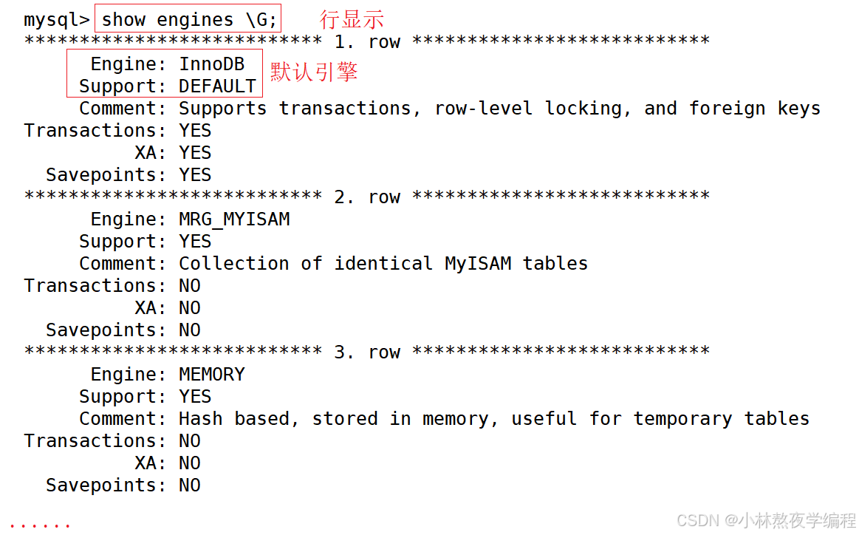
Task: Click the 'show engines \G;' command text
Action: click(x=189, y=20)
